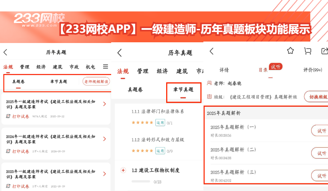
Task: Click 切换班级 button
Action: [316, 97]
